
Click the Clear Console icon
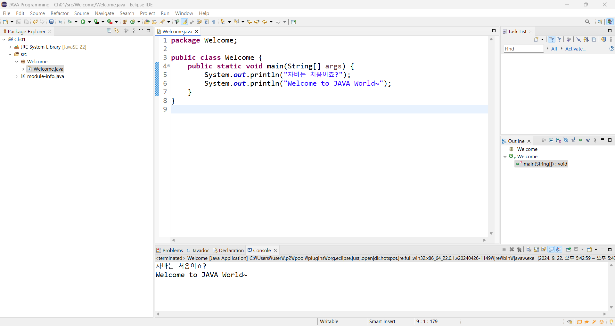coord(529,249)
